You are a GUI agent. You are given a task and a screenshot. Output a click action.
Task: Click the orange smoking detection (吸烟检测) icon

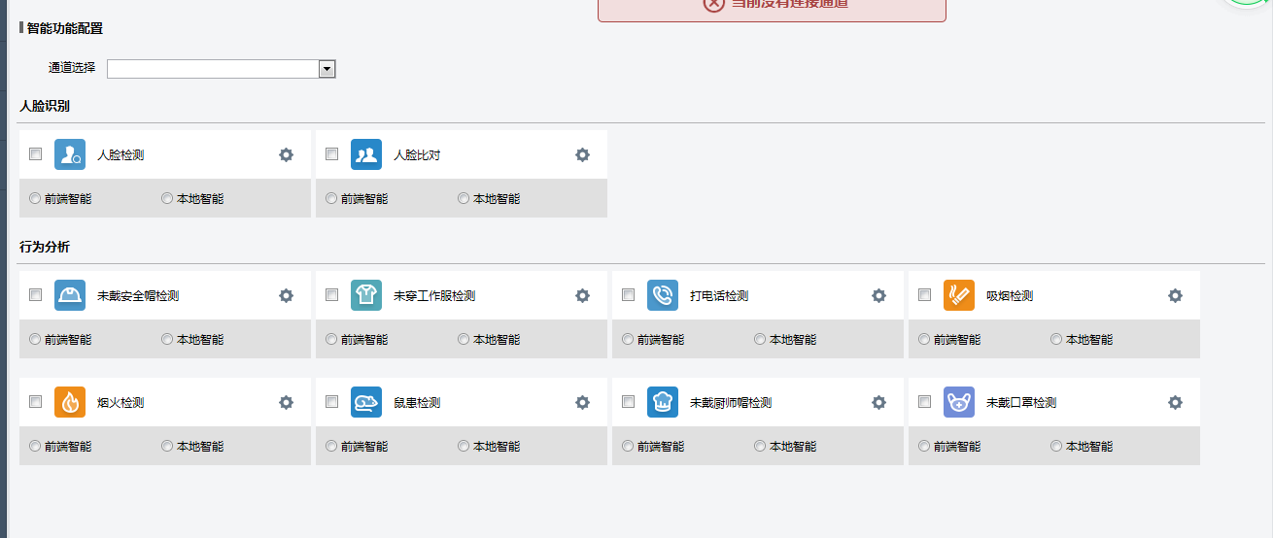click(x=959, y=296)
